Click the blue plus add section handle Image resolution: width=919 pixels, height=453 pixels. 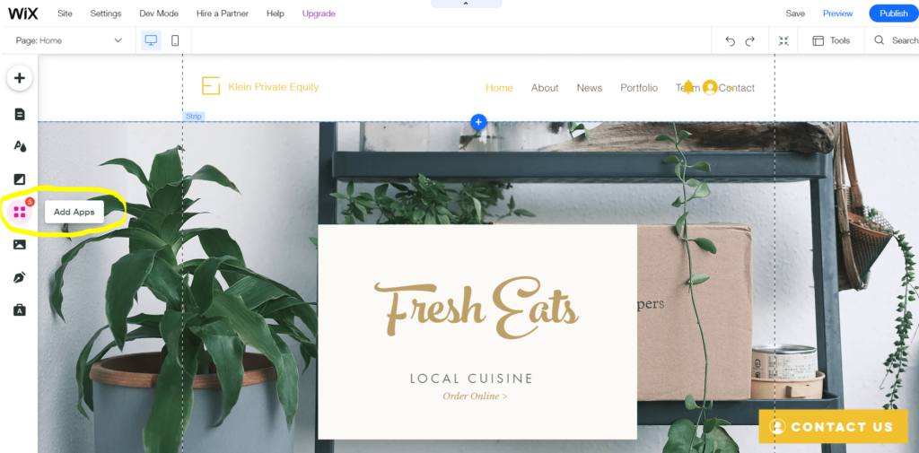point(479,122)
